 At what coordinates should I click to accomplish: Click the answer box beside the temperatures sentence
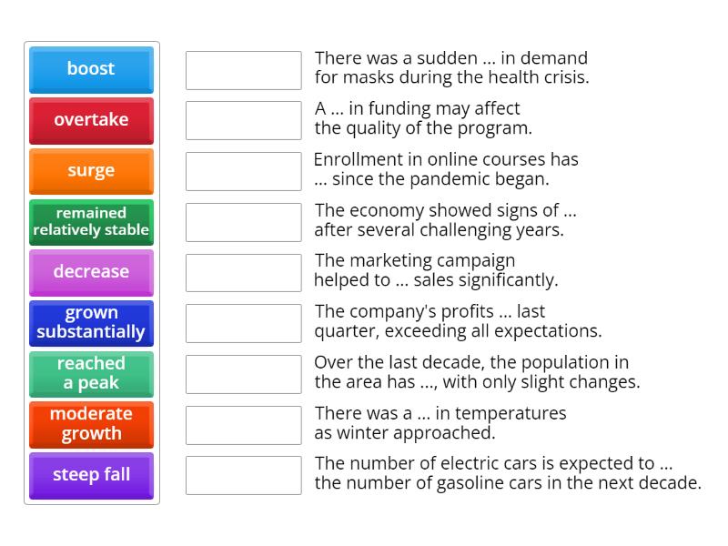point(242,425)
